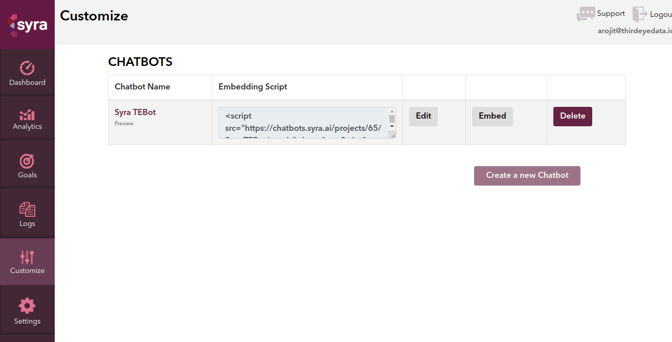The image size is (672, 342).
Task: Edit the Syra TEBot chatbot
Action: pos(423,116)
